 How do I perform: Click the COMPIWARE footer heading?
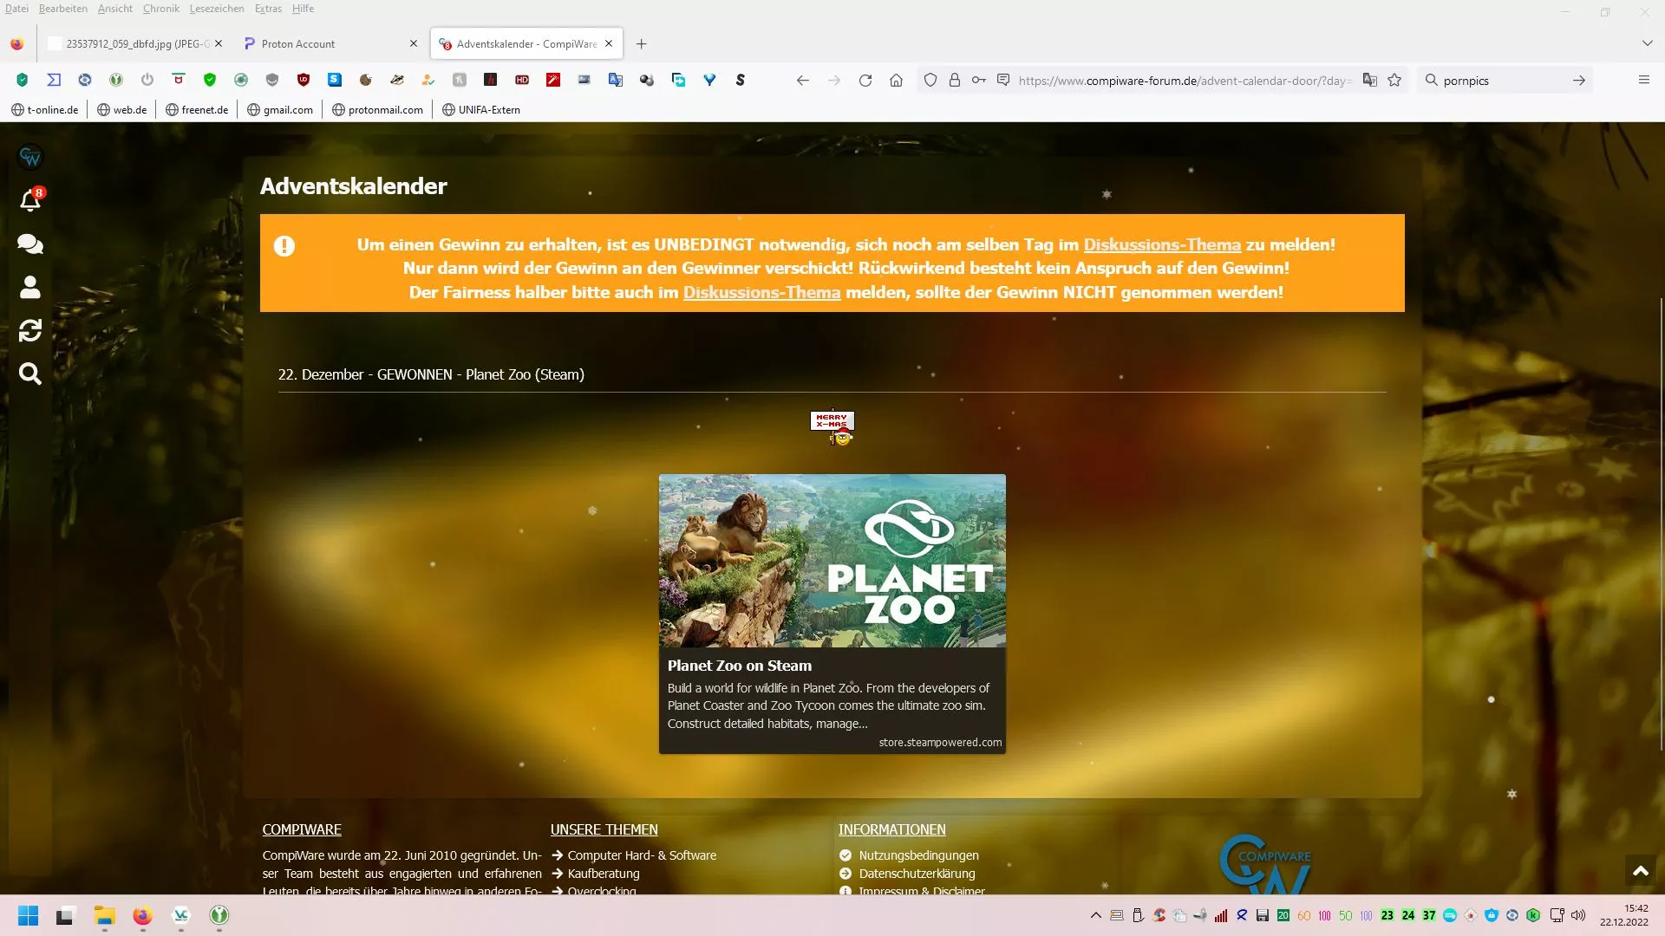coord(302,829)
